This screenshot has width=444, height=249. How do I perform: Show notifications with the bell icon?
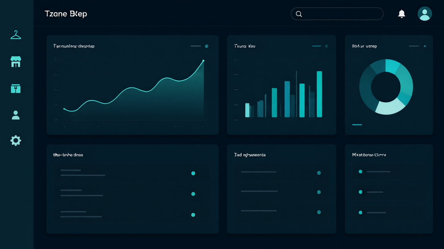point(402,14)
